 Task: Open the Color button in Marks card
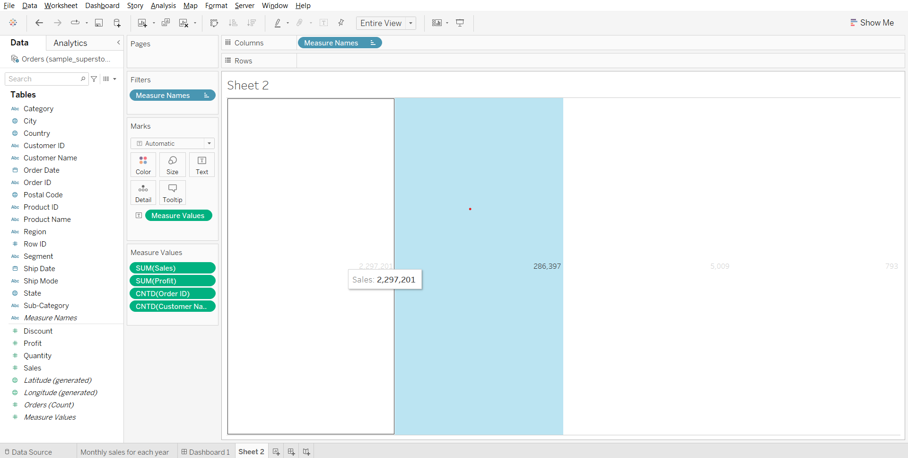coord(143,165)
